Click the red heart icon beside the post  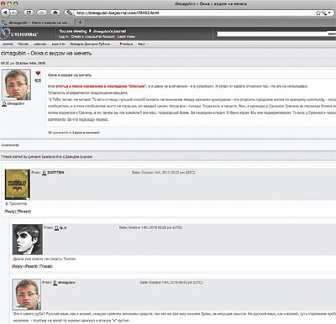[x=38, y=73]
